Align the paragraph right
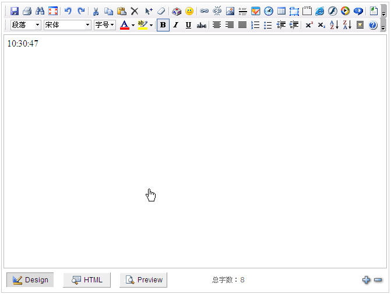Viewport: 391px width, 294px height. [x=230, y=25]
